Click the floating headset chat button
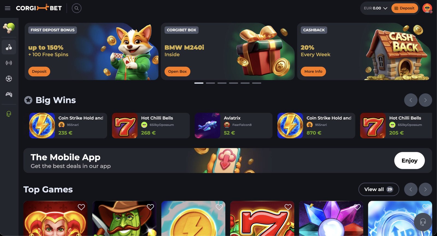The image size is (437, 236). pos(423,222)
